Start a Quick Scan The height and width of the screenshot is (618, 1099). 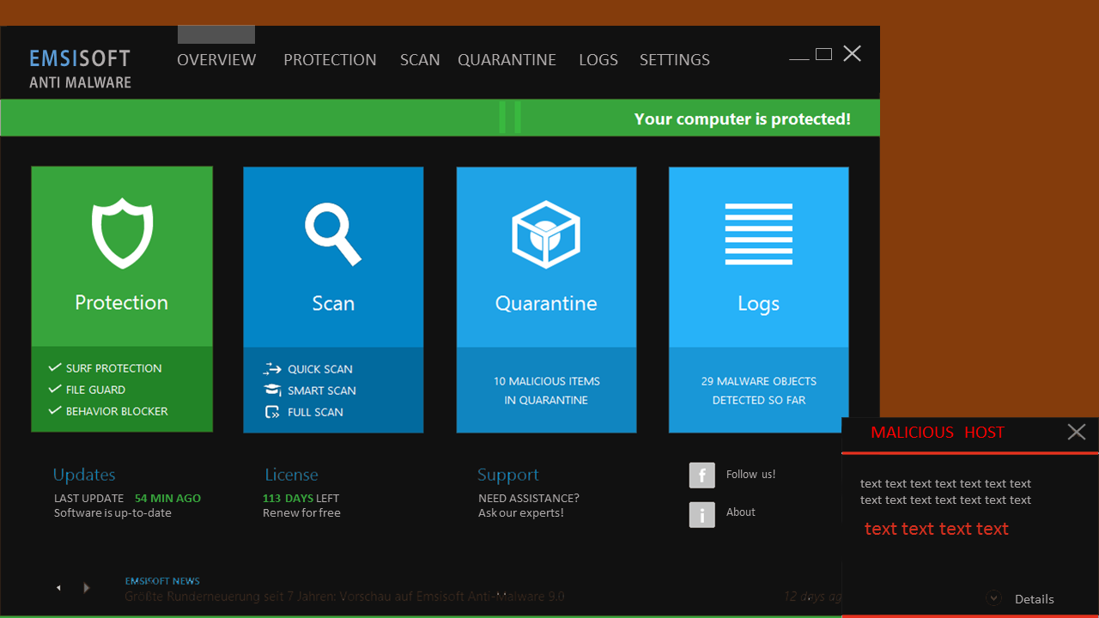click(320, 369)
